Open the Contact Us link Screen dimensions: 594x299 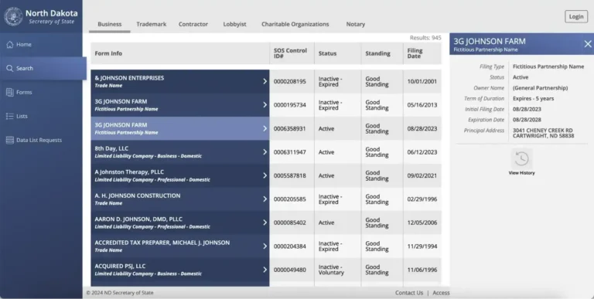[408, 293]
